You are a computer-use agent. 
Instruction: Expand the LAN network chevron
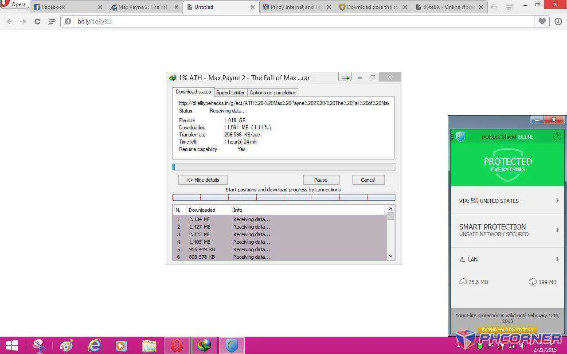pos(557,259)
